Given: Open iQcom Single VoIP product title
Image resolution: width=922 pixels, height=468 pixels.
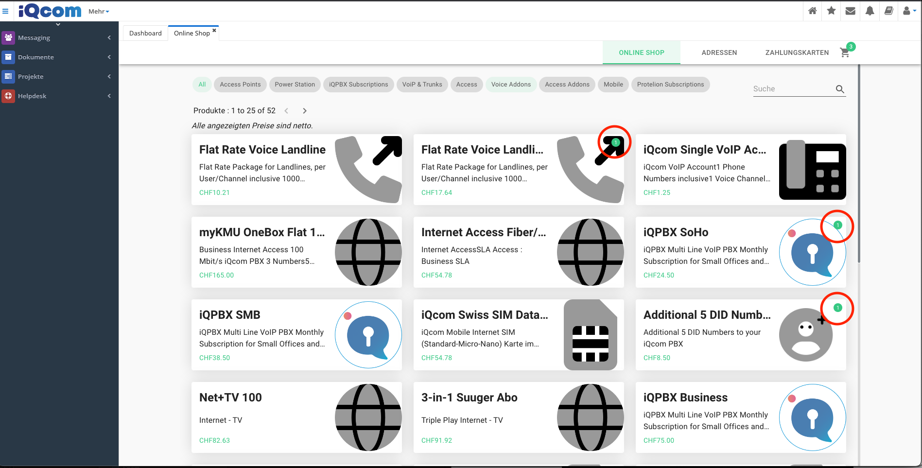Looking at the screenshot, I should pos(704,150).
